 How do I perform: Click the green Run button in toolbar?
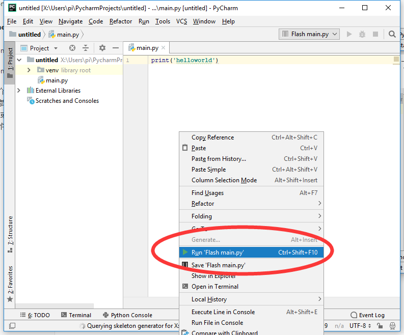click(349, 34)
